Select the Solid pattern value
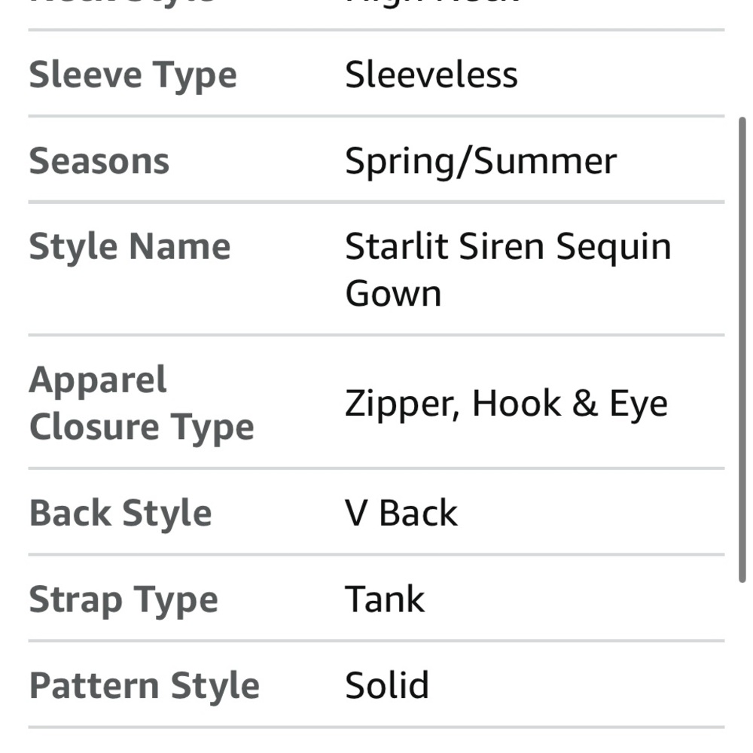 pos(386,686)
